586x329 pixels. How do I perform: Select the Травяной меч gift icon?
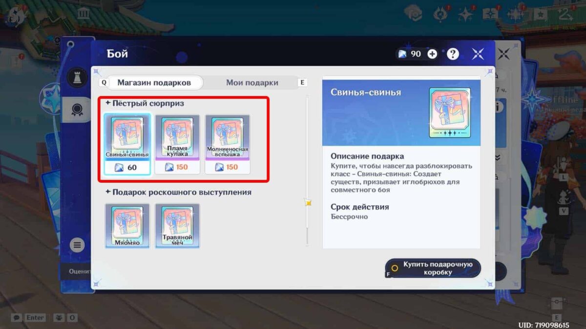click(x=177, y=225)
